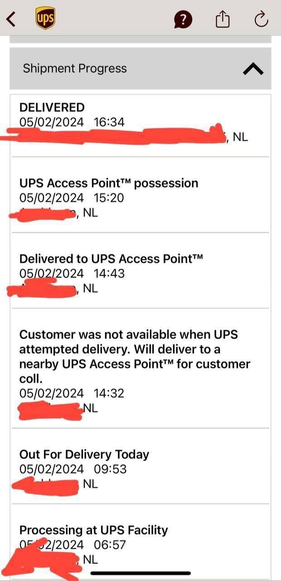Tap the failed delivery attempt notice
This screenshot has height=581, width=281.
(135, 356)
